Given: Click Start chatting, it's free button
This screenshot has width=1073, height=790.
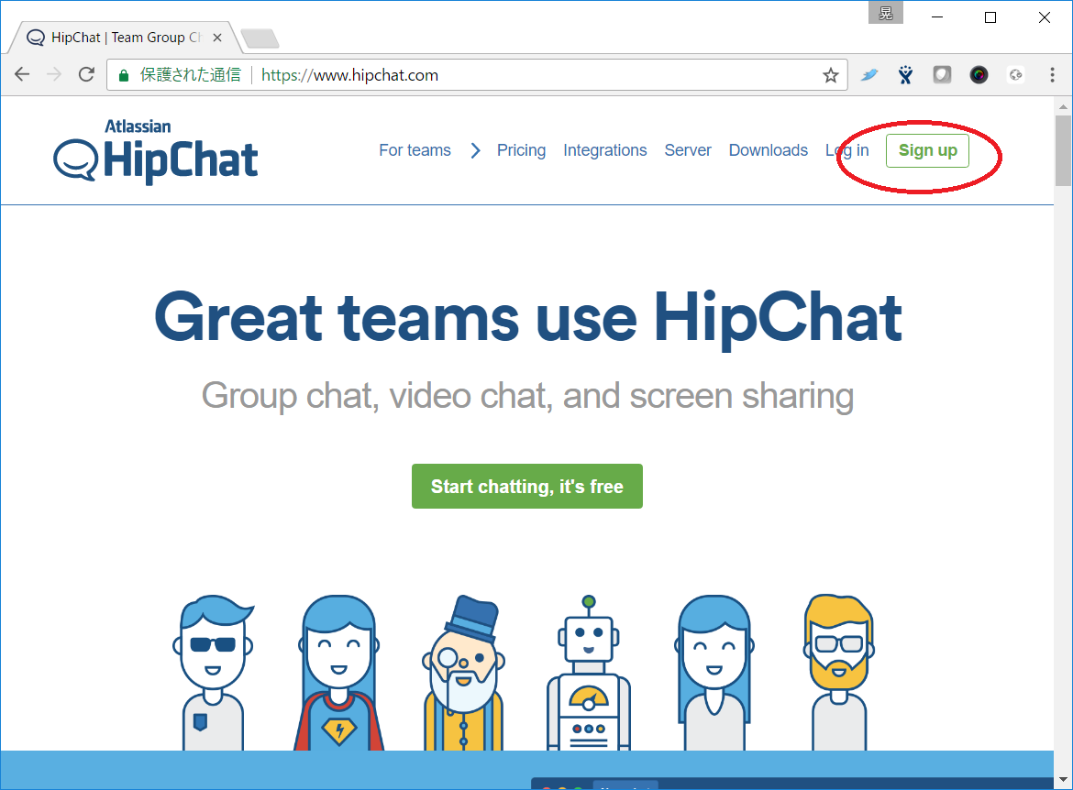Looking at the screenshot, I should tap(527, 487).
